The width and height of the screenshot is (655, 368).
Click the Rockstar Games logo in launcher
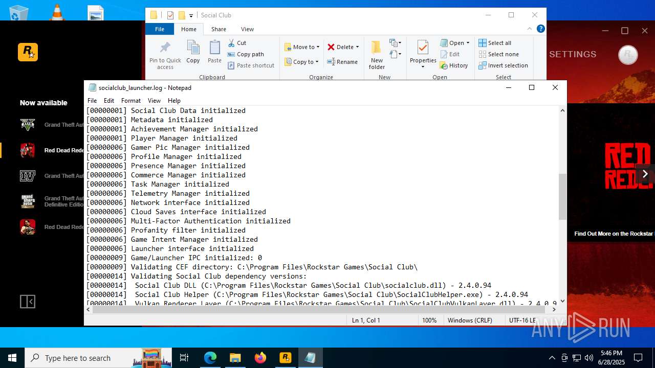pyautogui.click(x=28, y=52)
